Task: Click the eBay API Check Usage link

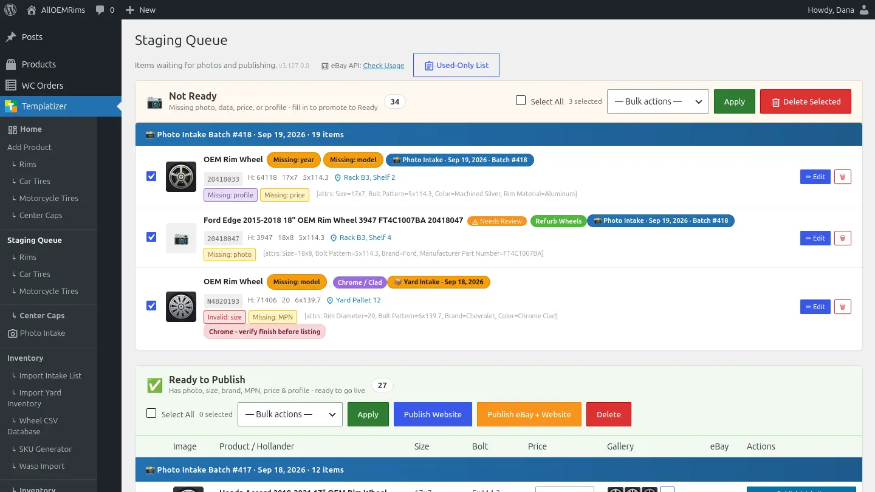Action: point(383,66)
